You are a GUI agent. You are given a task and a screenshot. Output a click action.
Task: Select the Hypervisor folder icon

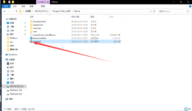point(31,25)
